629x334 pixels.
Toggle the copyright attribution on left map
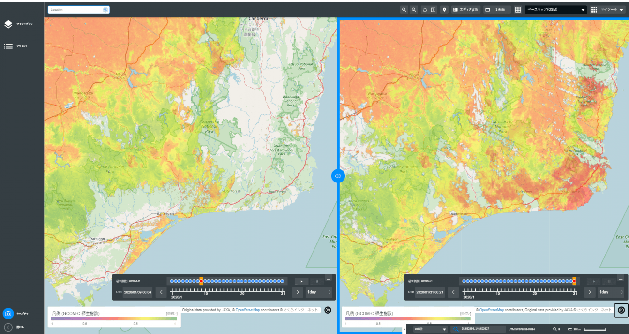[328, 310]
